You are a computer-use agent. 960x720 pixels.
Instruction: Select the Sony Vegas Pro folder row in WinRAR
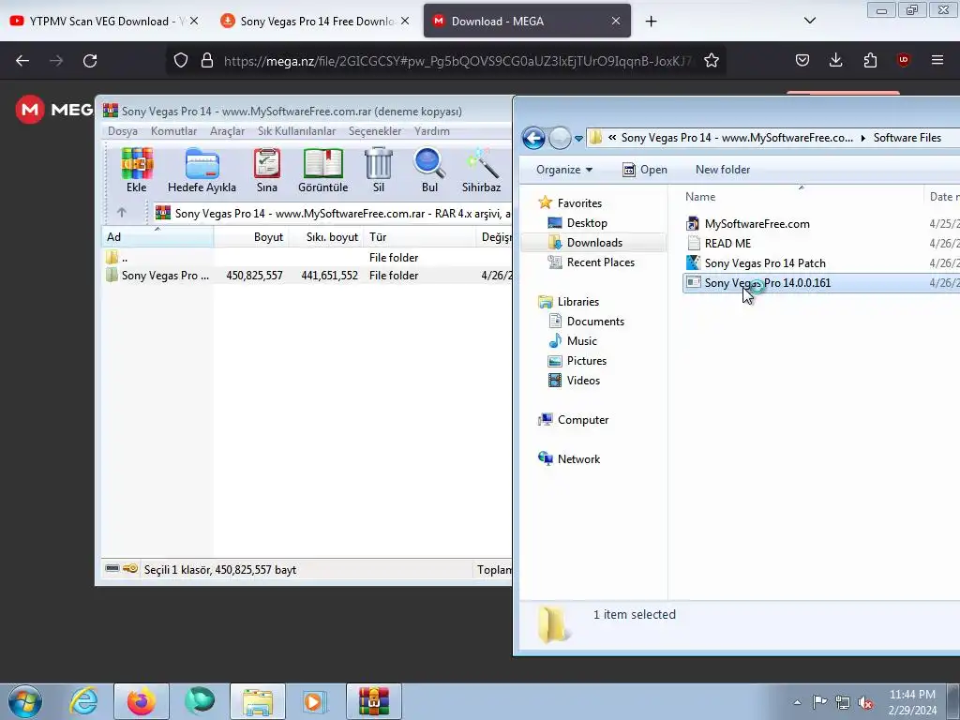click(307, 276)
